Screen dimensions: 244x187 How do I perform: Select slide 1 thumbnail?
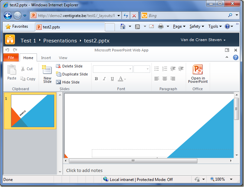33,111
